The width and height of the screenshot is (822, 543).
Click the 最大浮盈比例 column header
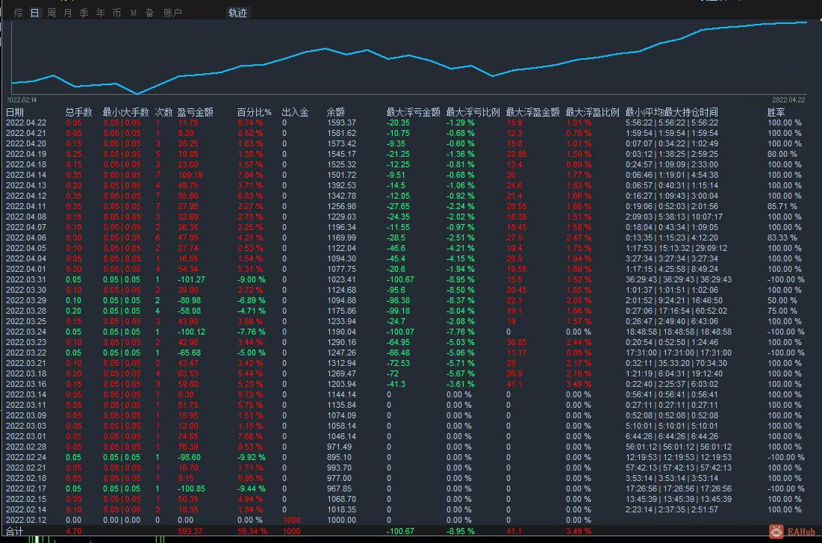point(592,112)
